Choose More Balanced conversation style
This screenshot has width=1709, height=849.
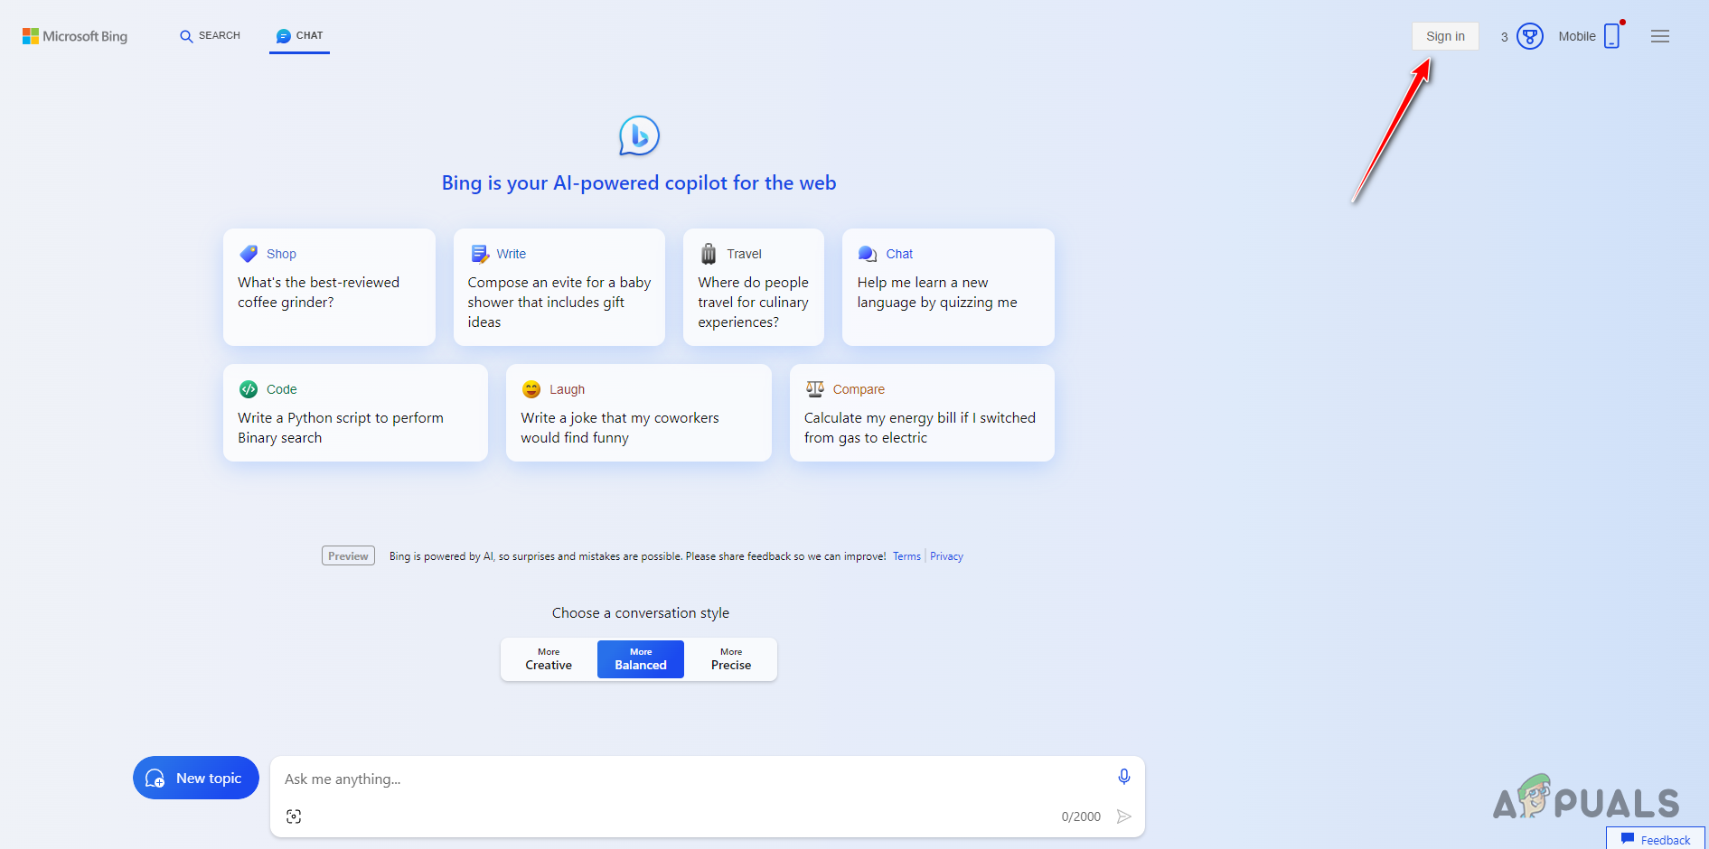641,659
